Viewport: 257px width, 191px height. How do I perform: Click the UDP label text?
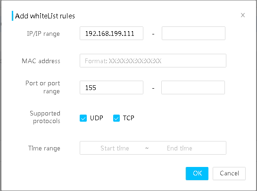tap(97, 118)
